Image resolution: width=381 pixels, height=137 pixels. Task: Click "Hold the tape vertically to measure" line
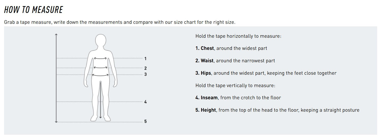[235, 86]
